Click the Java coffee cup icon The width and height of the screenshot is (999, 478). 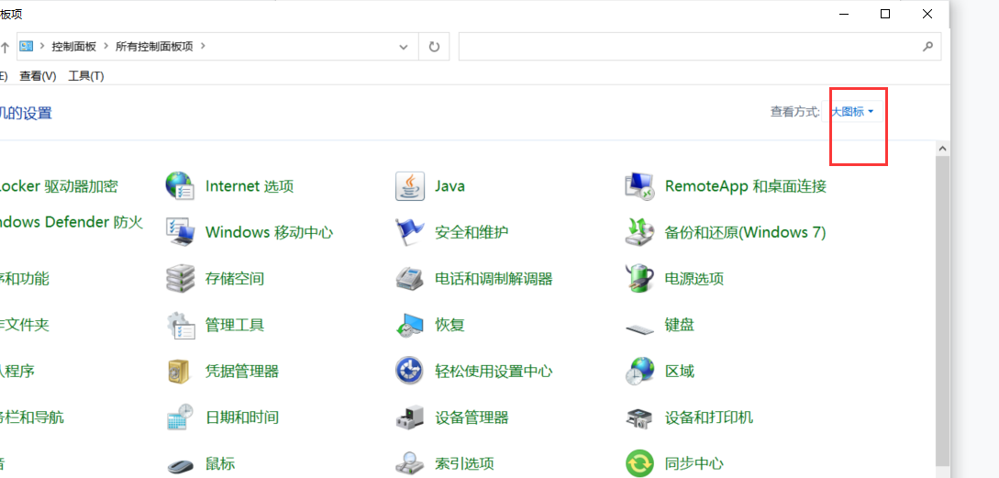tap(410, 186)
